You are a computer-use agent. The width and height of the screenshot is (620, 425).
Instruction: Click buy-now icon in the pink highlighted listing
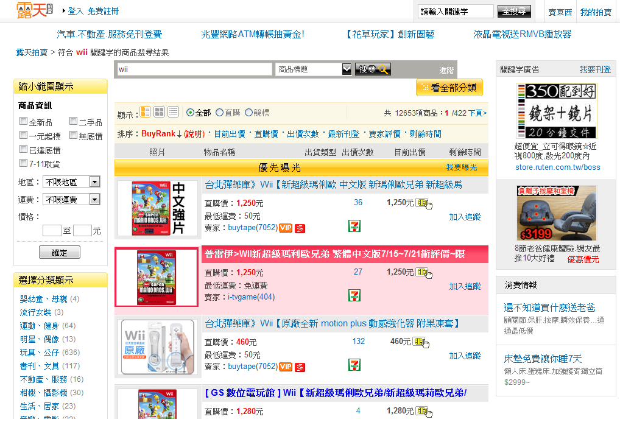point(424,273)
